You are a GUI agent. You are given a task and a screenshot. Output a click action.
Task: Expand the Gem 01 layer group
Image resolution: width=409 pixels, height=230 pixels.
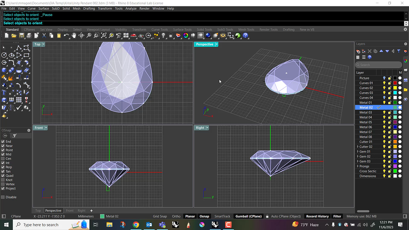357,152
